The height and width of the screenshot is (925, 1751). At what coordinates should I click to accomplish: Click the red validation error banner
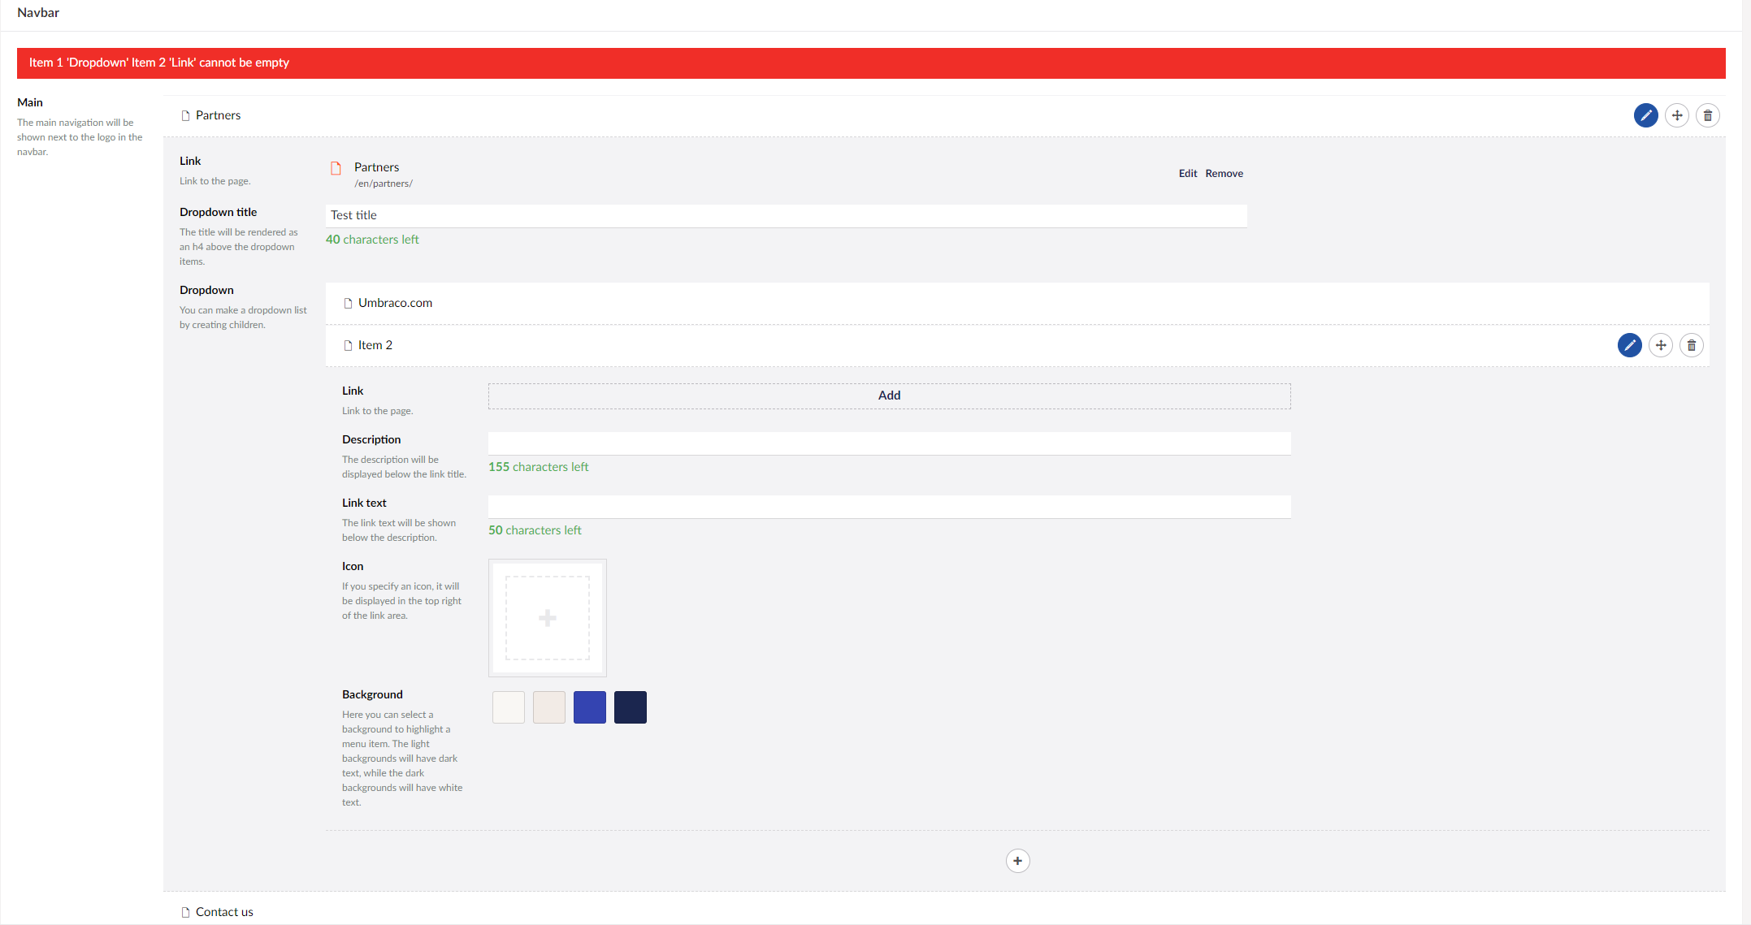click(871, 63)
